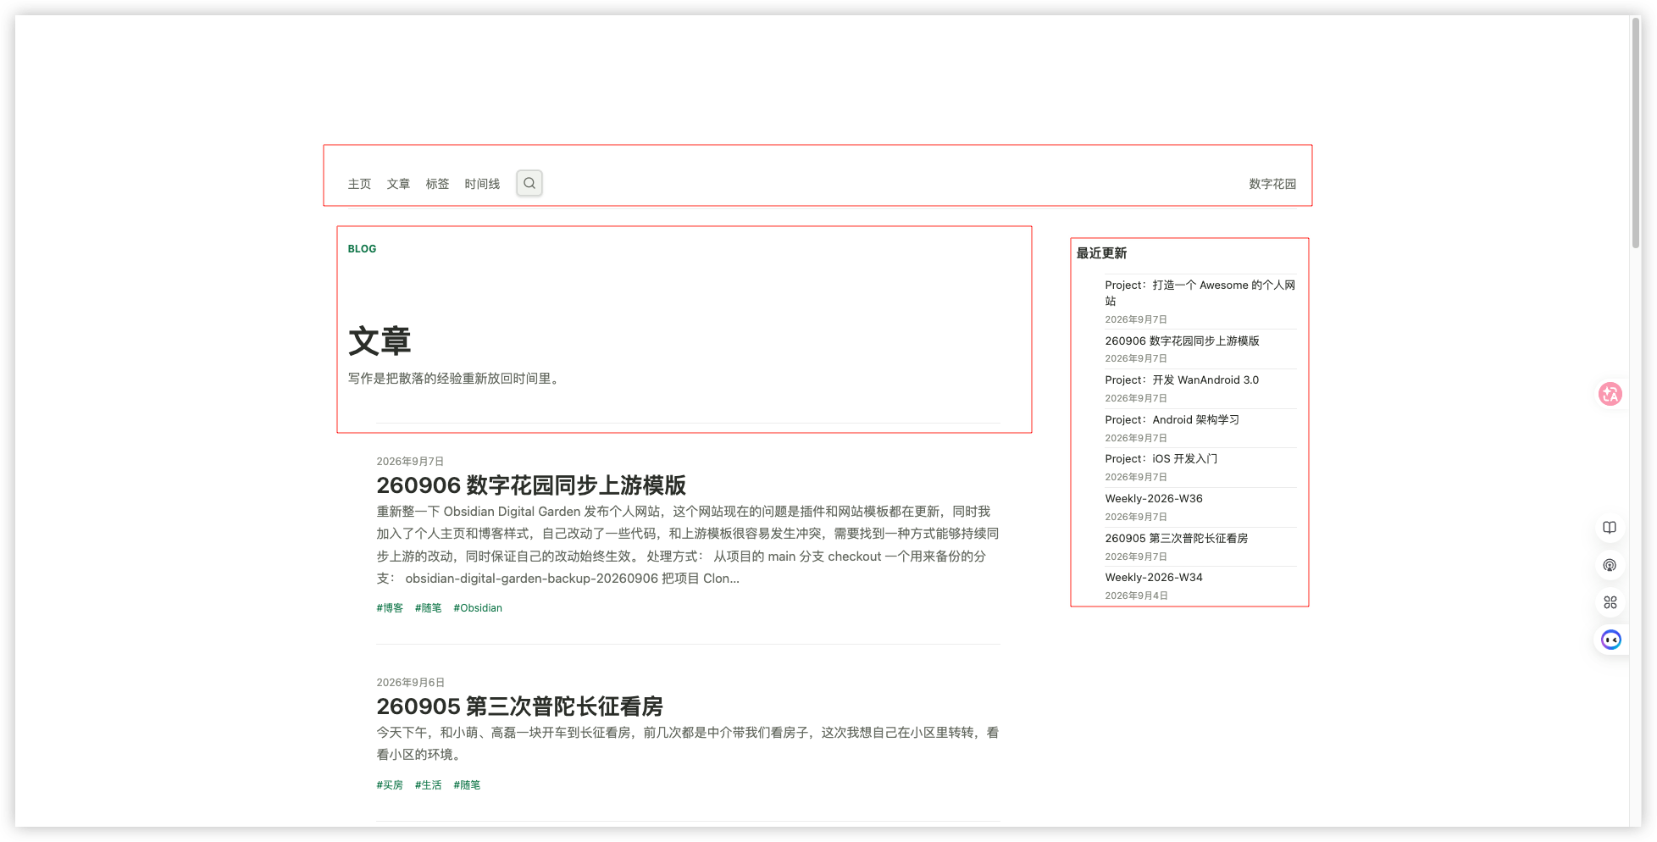Select the 文章 nav item
This screenshot has width=1657, height=842.
tap(398, 184)
